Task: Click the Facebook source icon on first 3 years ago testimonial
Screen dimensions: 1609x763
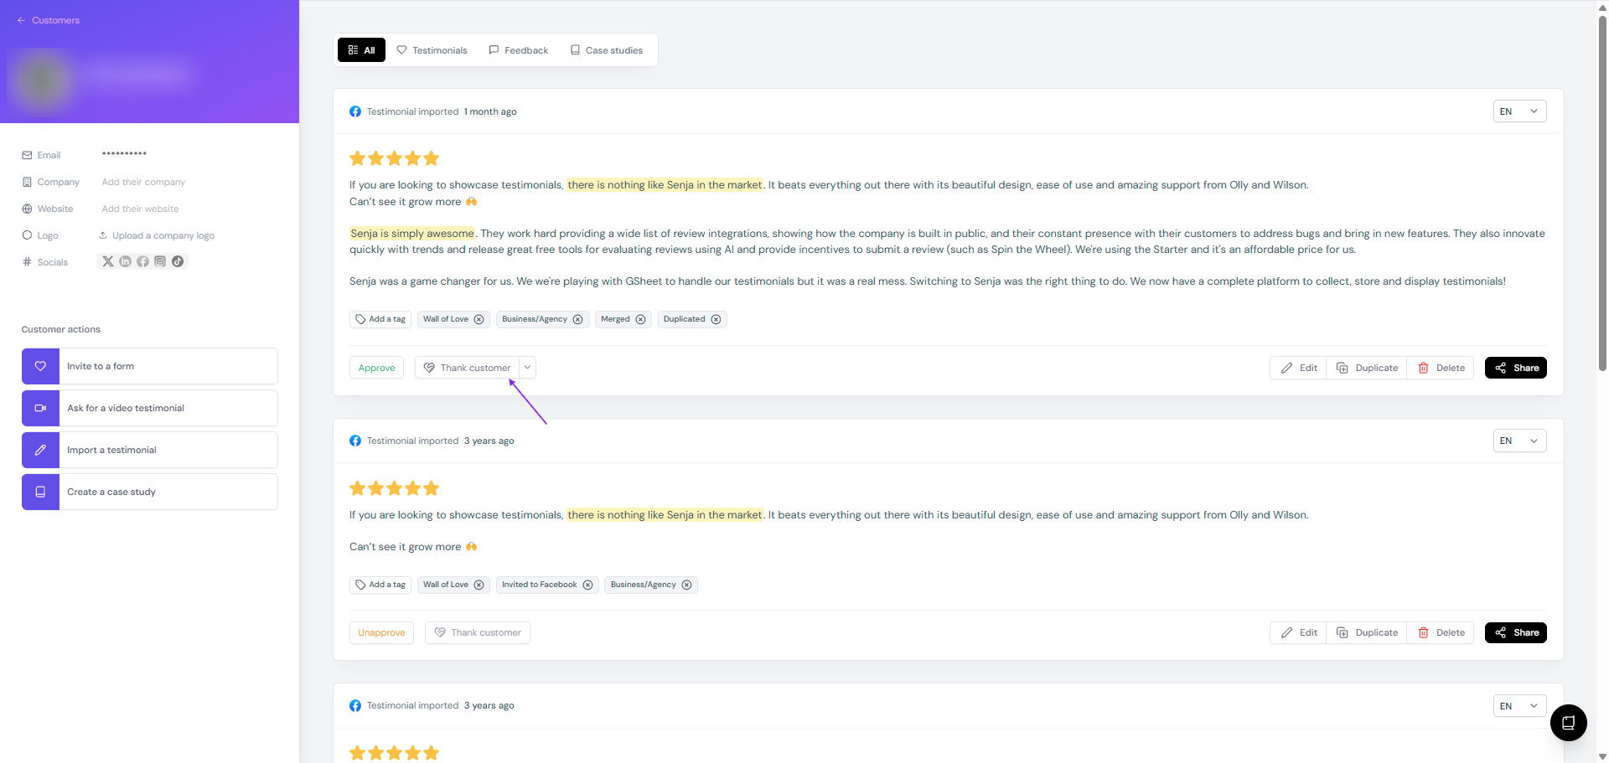Action: tap(355, 441)
